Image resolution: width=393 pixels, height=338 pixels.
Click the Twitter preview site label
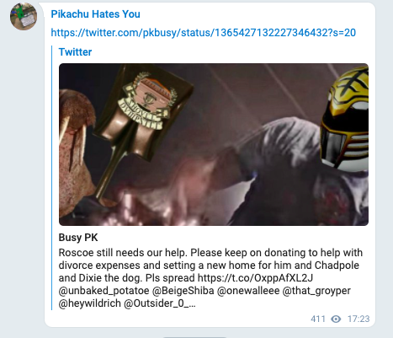coord(75,52)
